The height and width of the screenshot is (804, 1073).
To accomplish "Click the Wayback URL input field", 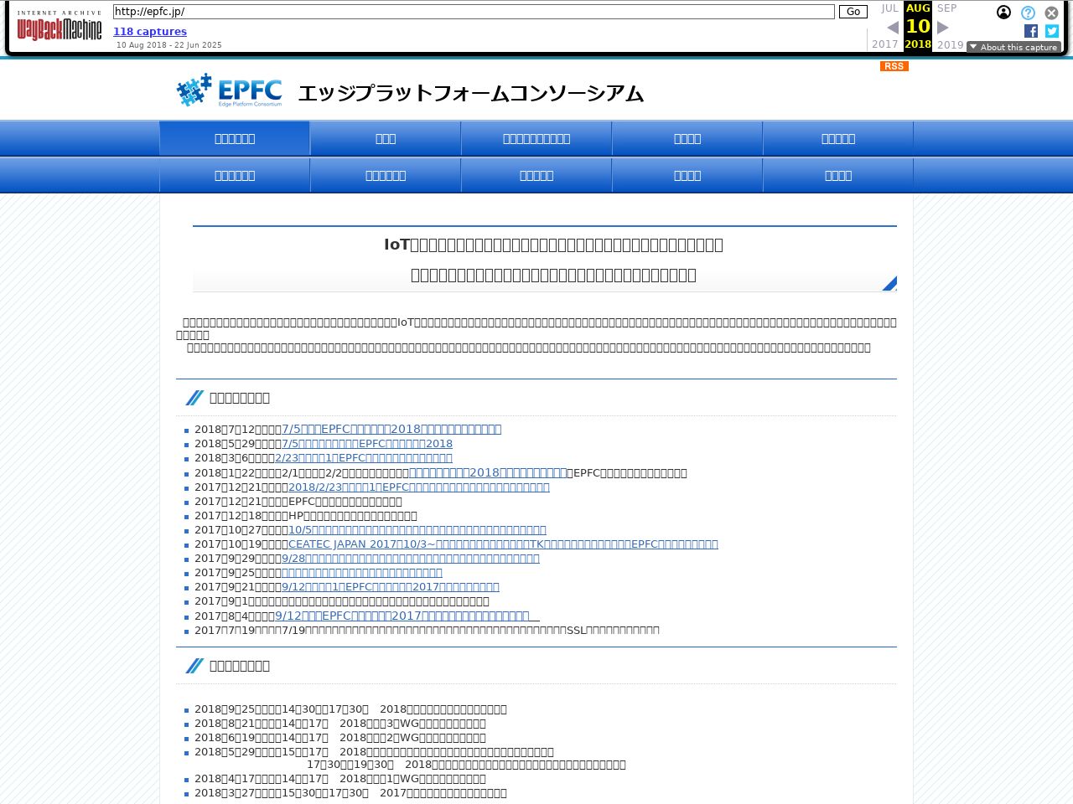I will [474, 12].
